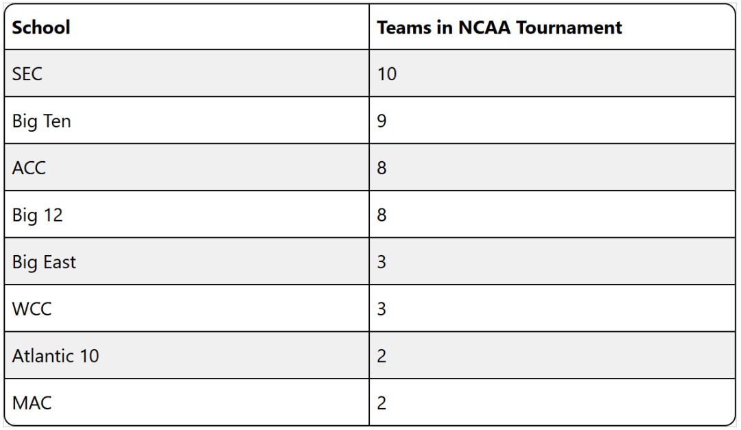Click the School column header
Image resolution: width=741 pixels, height=430 pixels.
coord(41,27)
